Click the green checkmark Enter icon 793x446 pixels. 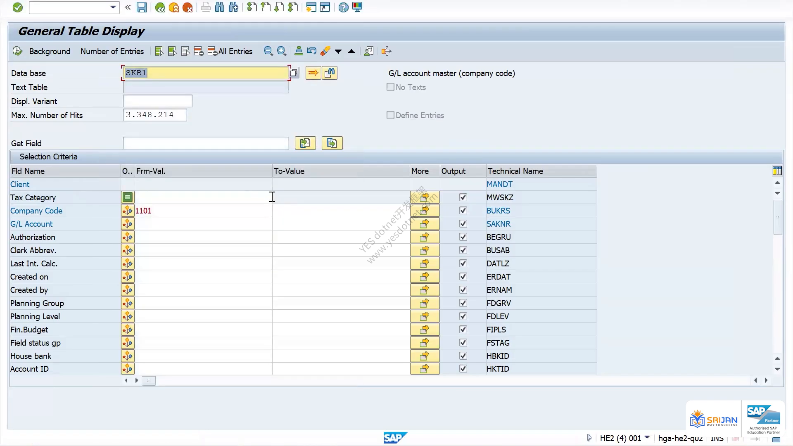pos(18,7)
